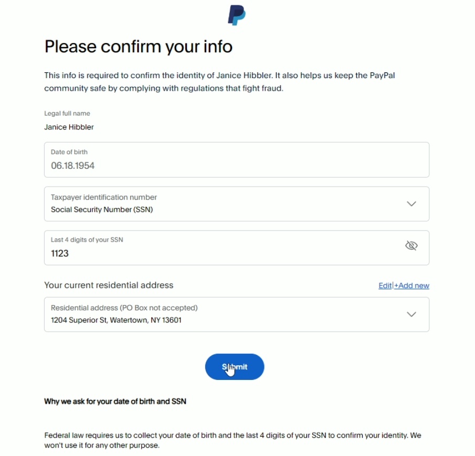
Task: Click 'Your current residential address' heading
Action: tap(109, 286)
